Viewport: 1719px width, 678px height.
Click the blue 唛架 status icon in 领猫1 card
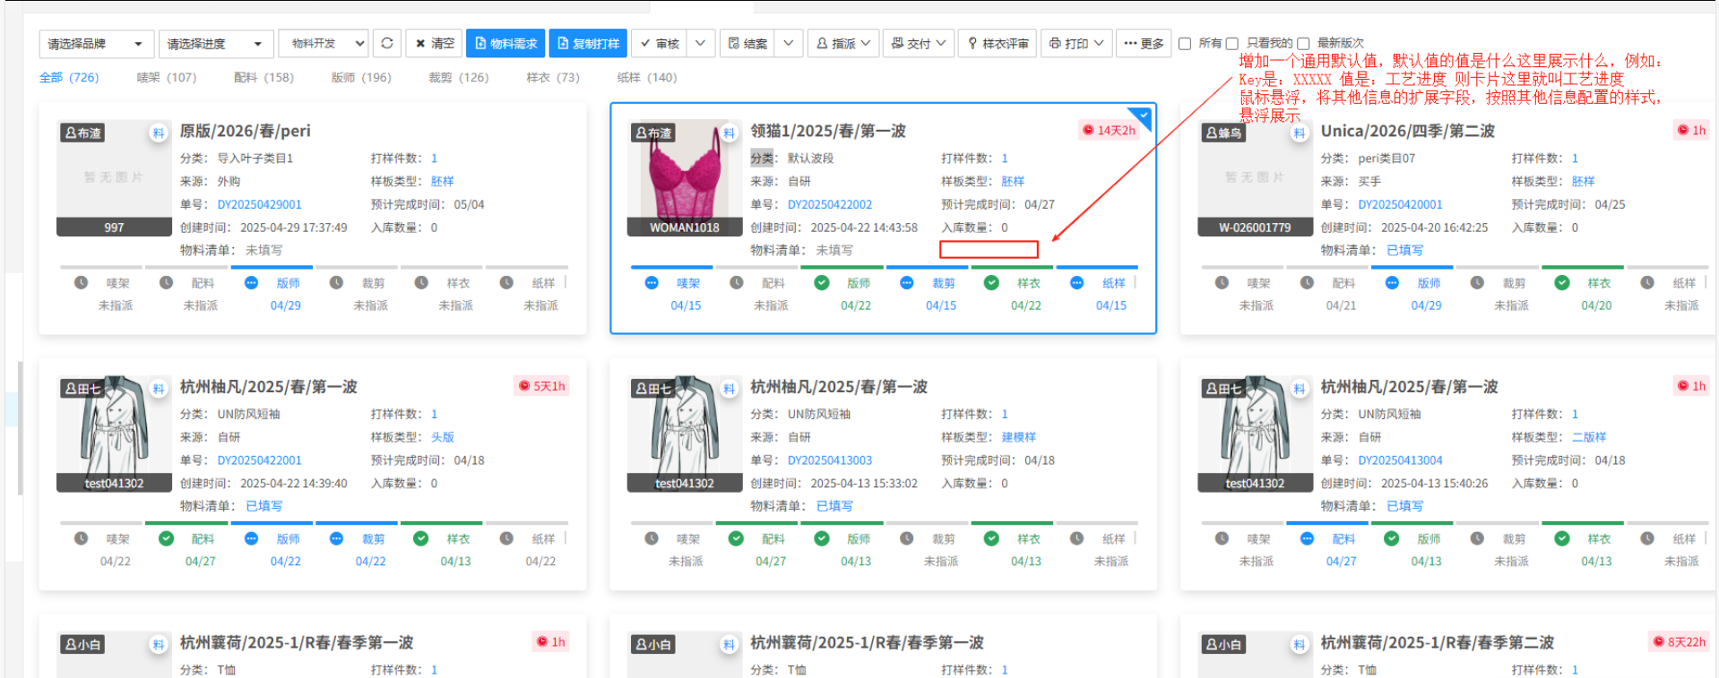(x=652, y=283)
